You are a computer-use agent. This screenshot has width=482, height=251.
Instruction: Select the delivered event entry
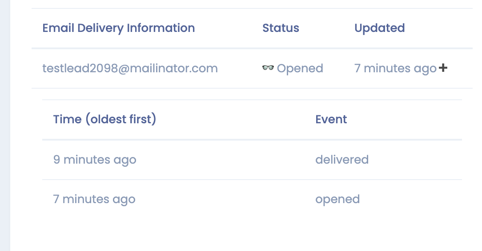click(342, 160)
